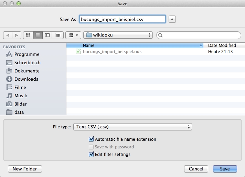Sort files by Name column
This screenshot has width=245, height=177.
coord(134,46)
